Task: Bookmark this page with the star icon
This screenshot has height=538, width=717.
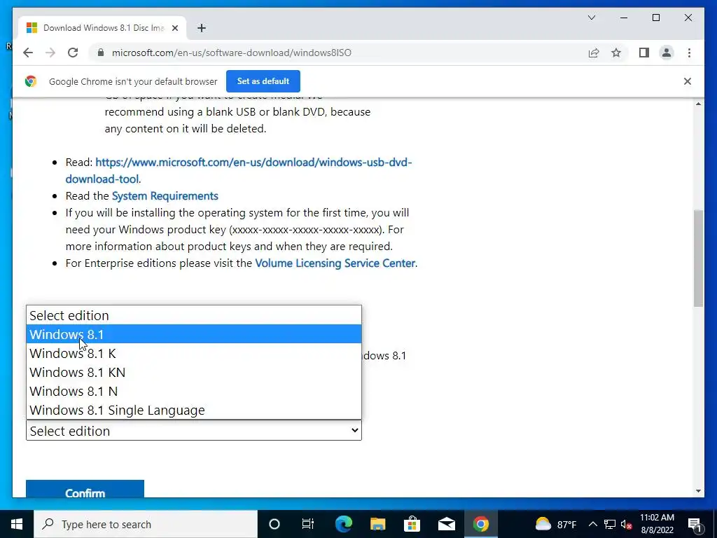Action: (616, 53)
